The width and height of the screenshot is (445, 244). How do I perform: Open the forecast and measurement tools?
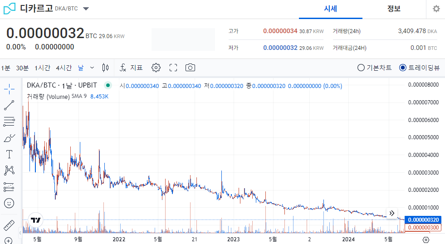(9, 187)
